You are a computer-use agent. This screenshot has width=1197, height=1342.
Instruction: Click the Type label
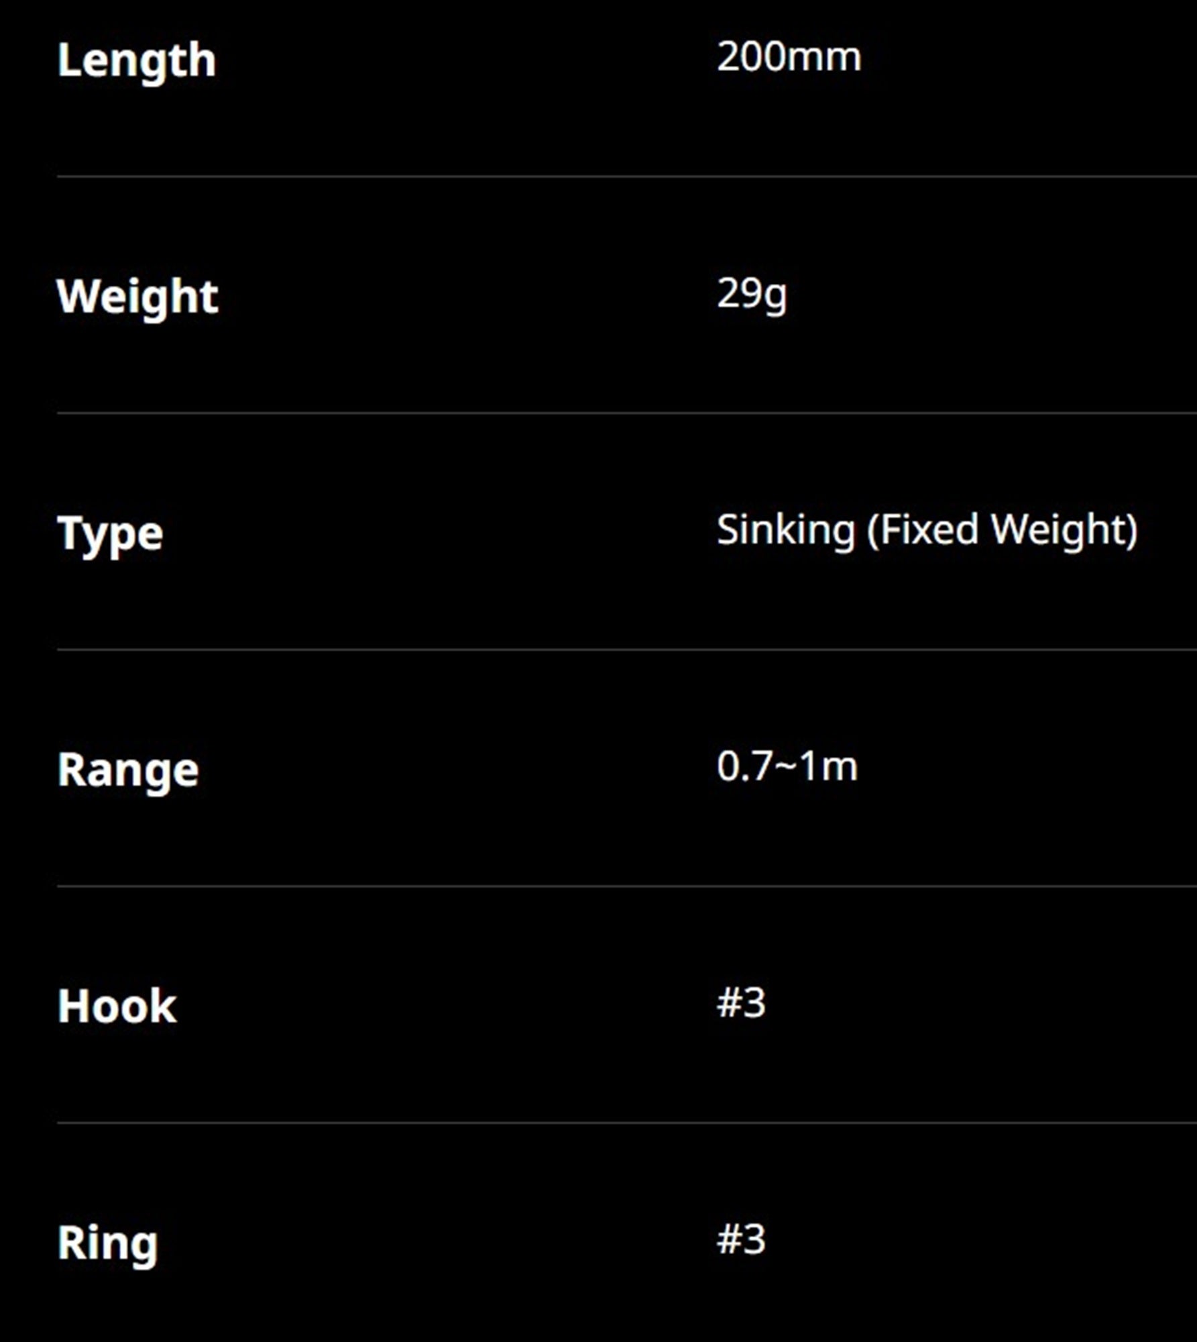pos(110,535)
